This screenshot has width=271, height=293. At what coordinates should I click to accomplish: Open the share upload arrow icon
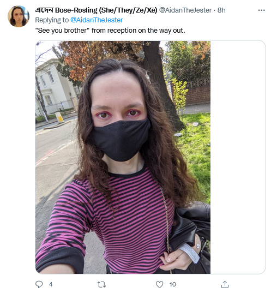[x=225, y=284]
